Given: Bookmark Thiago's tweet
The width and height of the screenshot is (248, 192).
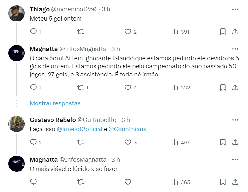Looking at the screenshot, I should pos(223,32).
